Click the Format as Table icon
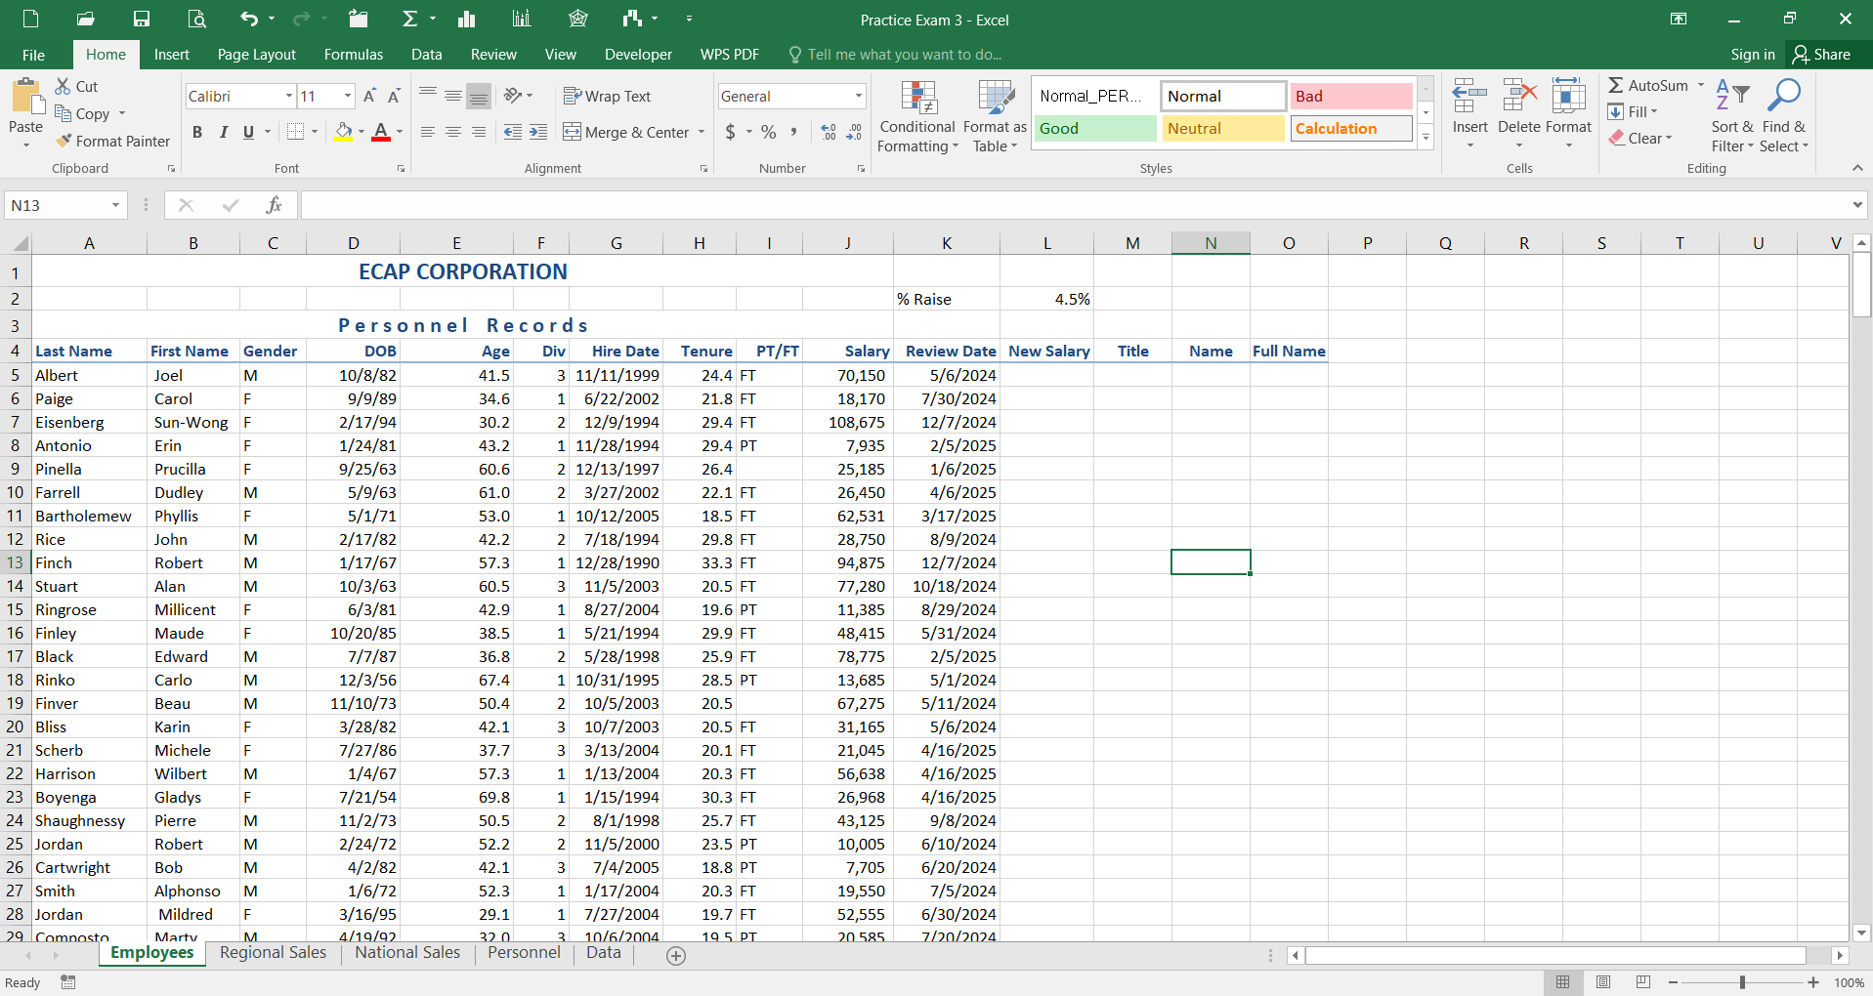Screen dimensions: 1873x996 (x=994, y=115)
